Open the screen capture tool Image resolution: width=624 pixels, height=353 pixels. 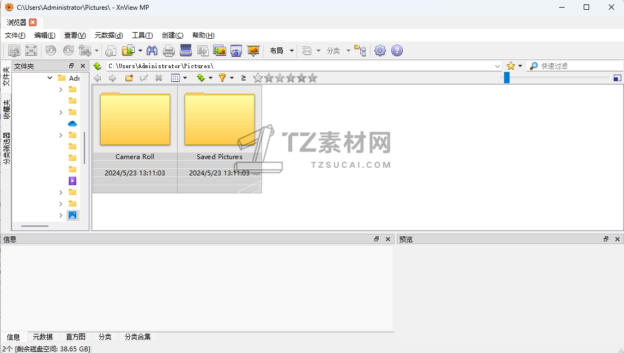point(237,51)
